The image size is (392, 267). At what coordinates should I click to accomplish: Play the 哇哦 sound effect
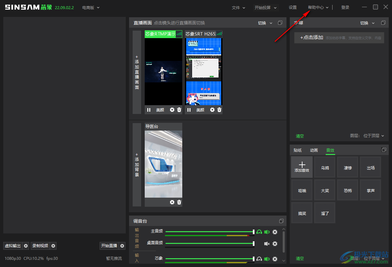[x=302, y=190]
